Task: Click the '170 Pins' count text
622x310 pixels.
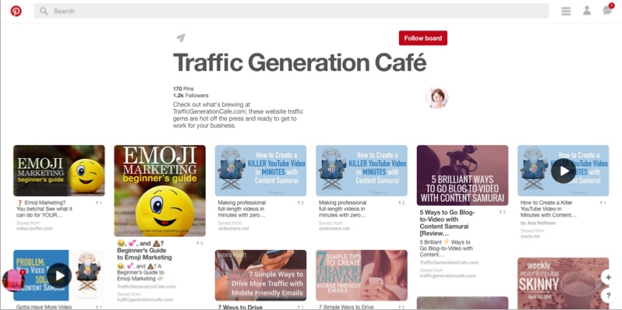Action: 183,89
